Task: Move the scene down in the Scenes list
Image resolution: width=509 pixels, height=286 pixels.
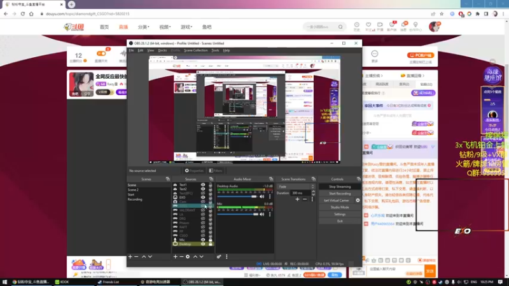Action: click(150, 257)
